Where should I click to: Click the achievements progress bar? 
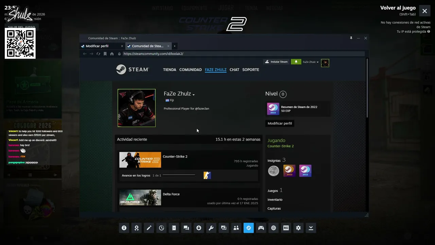coord(179,175)
